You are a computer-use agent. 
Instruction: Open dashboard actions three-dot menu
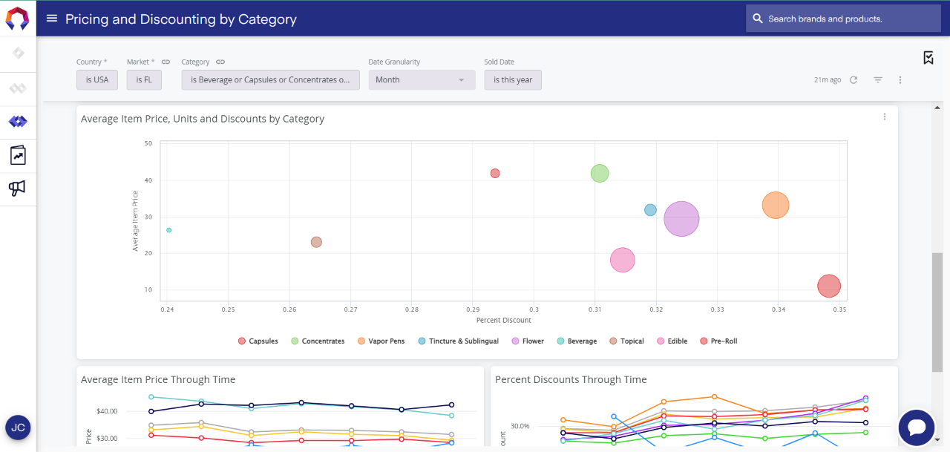coord(900,80)
